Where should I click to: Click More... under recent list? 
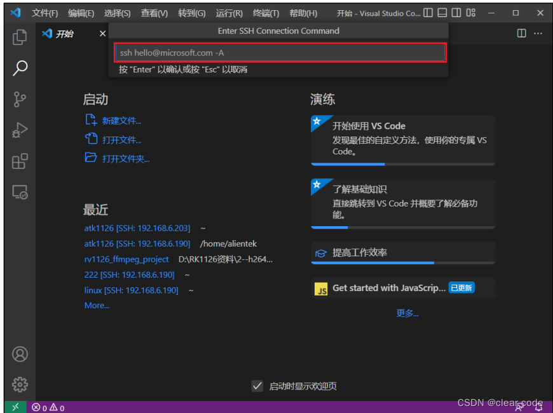[x=97, y=306]
